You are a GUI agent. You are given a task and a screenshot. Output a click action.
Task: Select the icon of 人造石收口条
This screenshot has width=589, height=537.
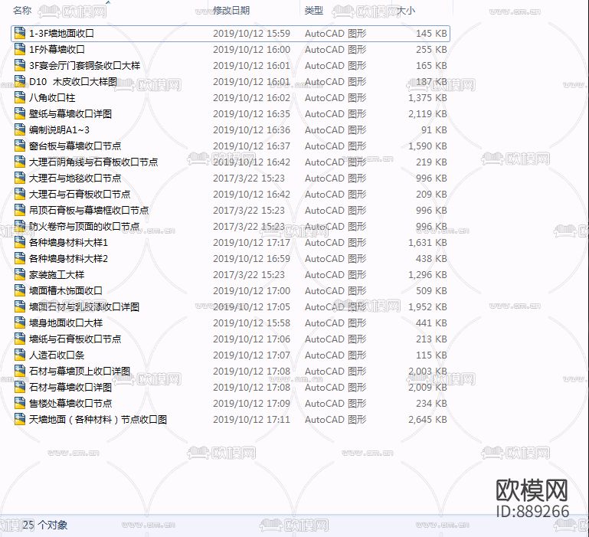click(20, 355)
